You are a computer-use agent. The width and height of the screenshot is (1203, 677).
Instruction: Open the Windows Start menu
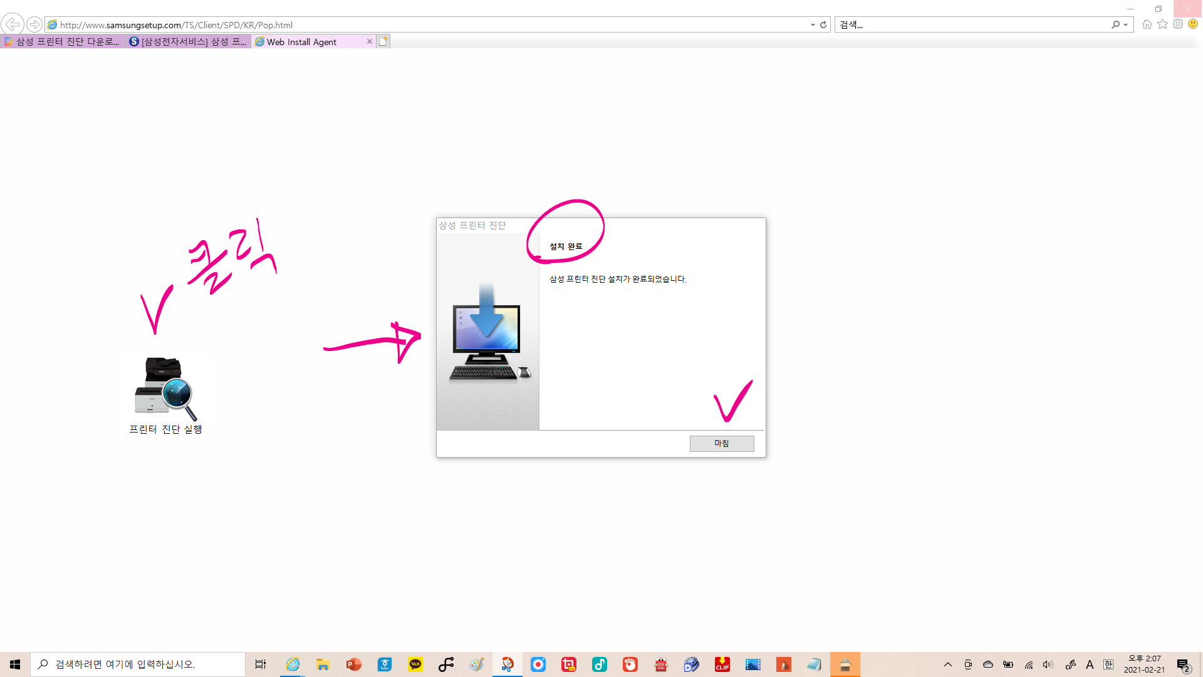click(15, 664)
